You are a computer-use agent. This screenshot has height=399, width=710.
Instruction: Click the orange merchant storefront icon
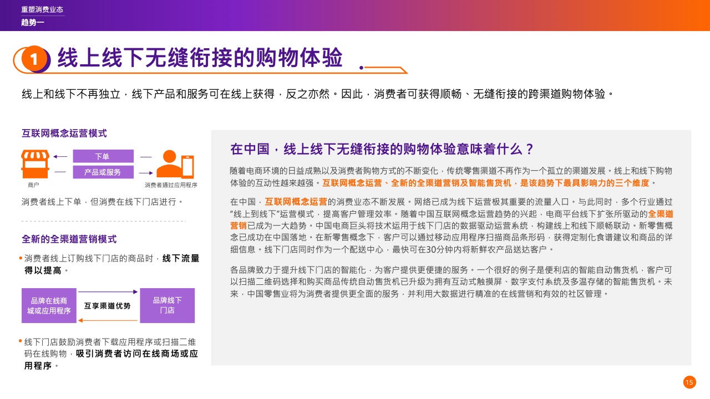point(35,163)
